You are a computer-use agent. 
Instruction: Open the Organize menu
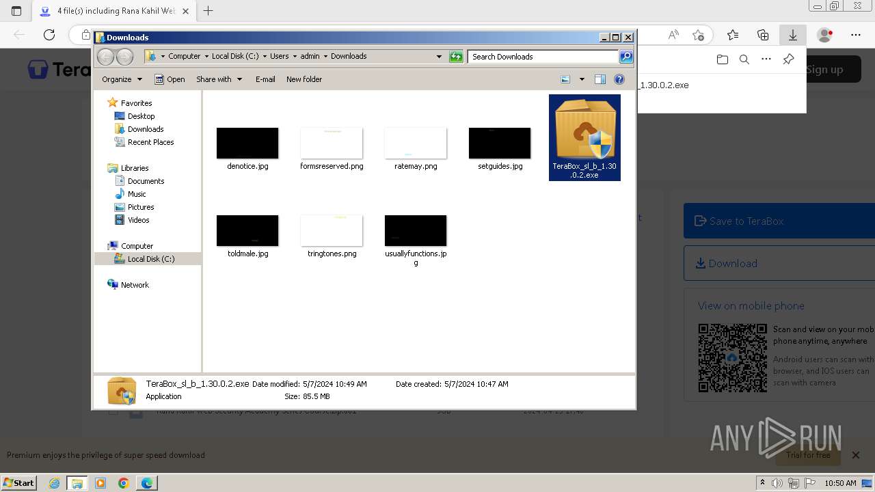122,79
